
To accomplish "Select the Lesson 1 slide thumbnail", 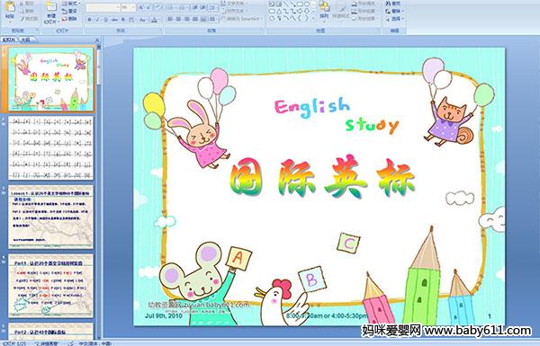I will 51,217.
